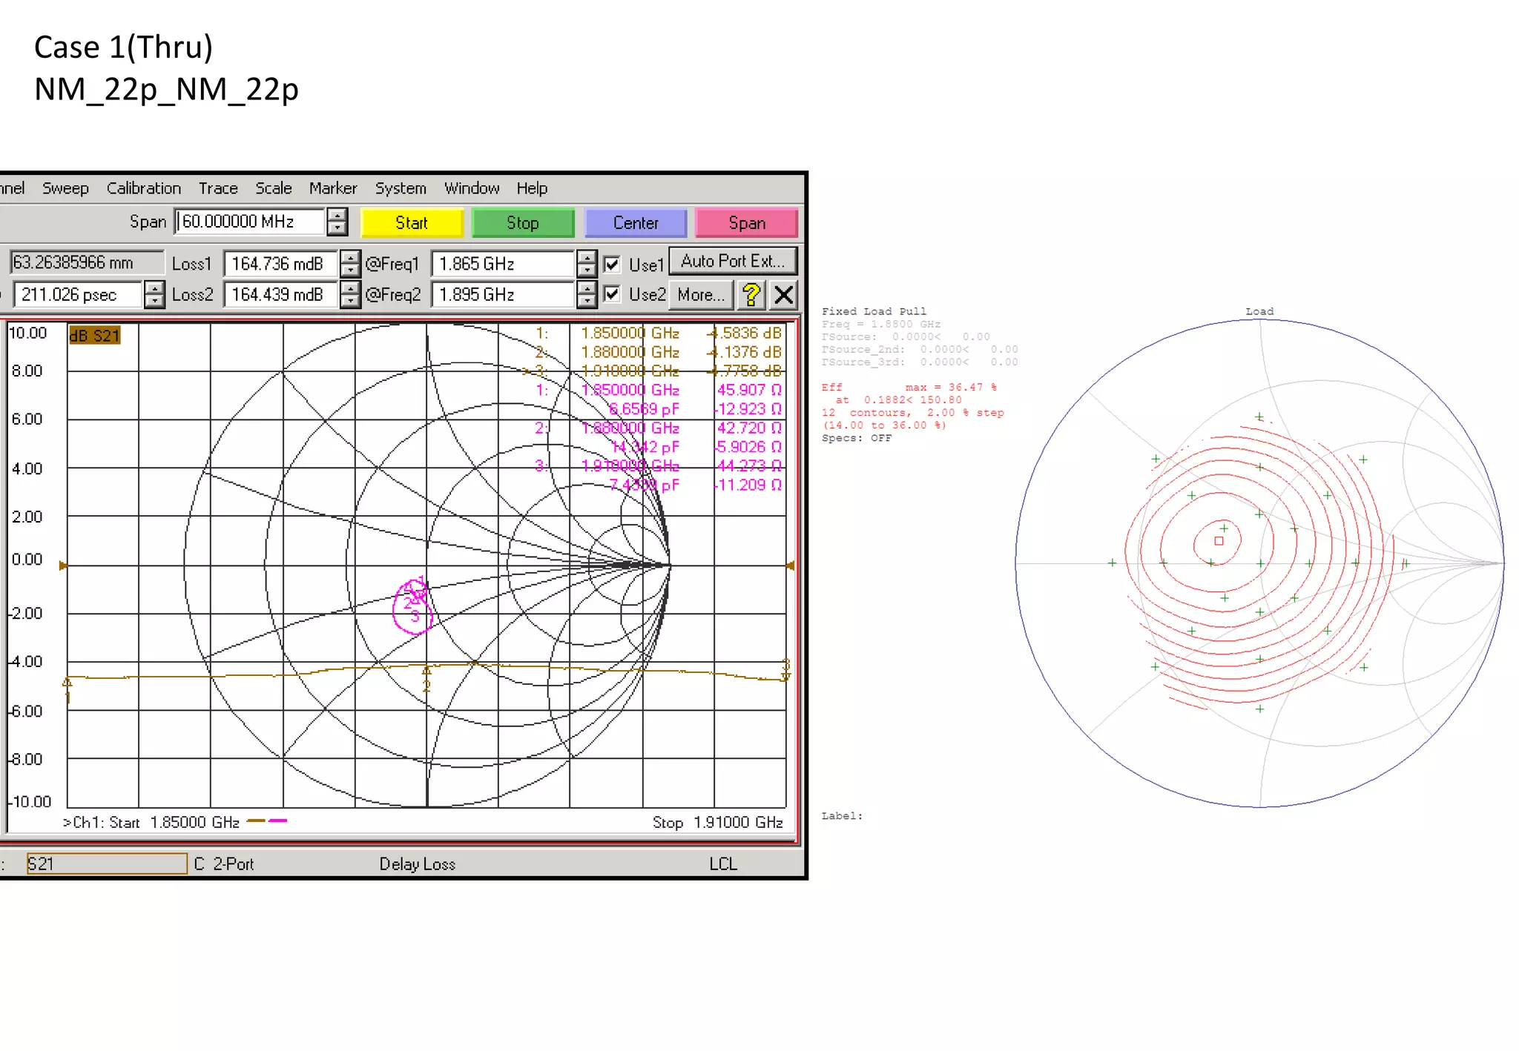Close the port extension toolbar with X
The height and width of the screenshot is (1051, 1519).
tap(783, 295)
